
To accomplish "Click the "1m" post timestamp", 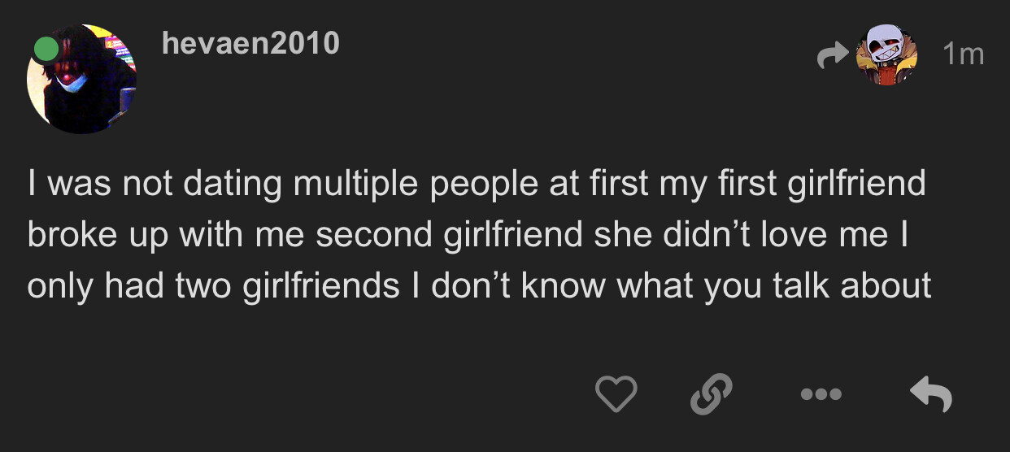I will point(963,54).
